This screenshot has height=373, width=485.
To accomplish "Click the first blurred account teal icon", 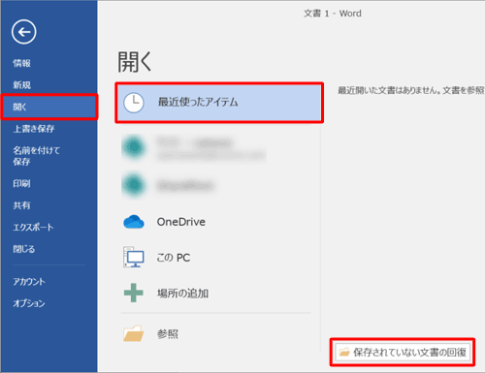I will [x=134, y=147].
